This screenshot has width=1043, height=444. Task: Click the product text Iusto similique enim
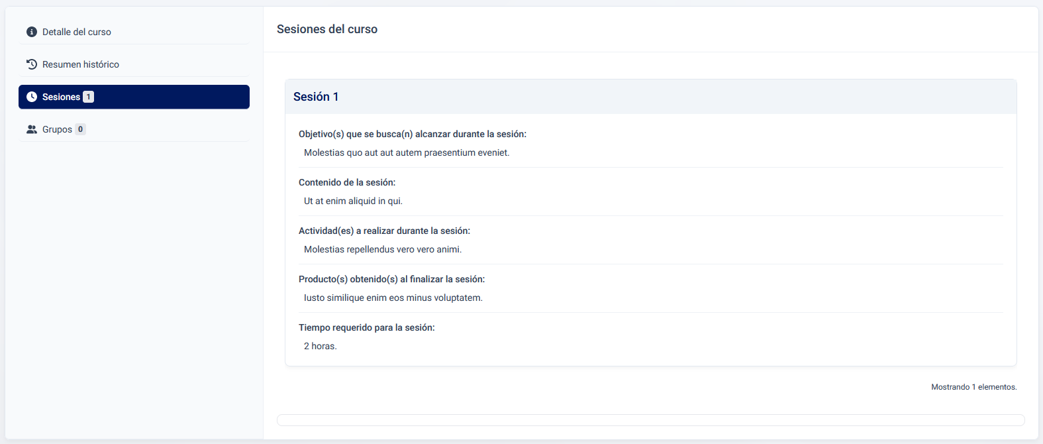pos(393,298)
